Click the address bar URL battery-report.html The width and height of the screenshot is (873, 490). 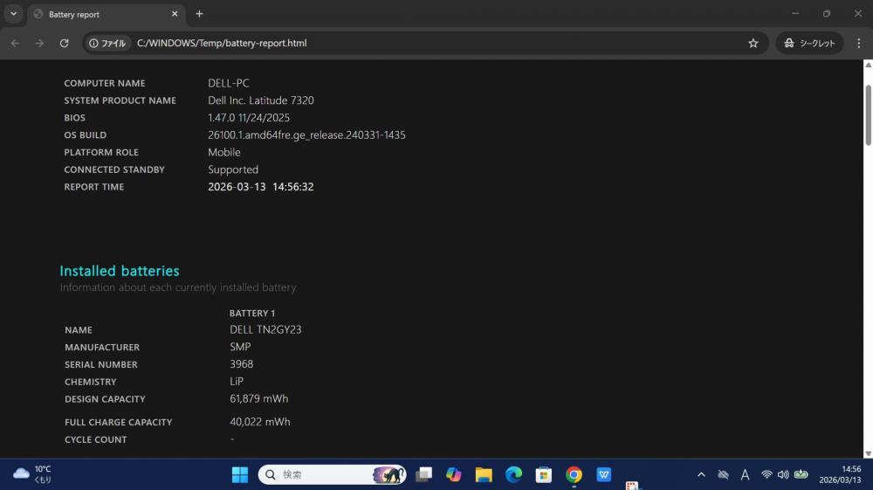tap(222, 43)
